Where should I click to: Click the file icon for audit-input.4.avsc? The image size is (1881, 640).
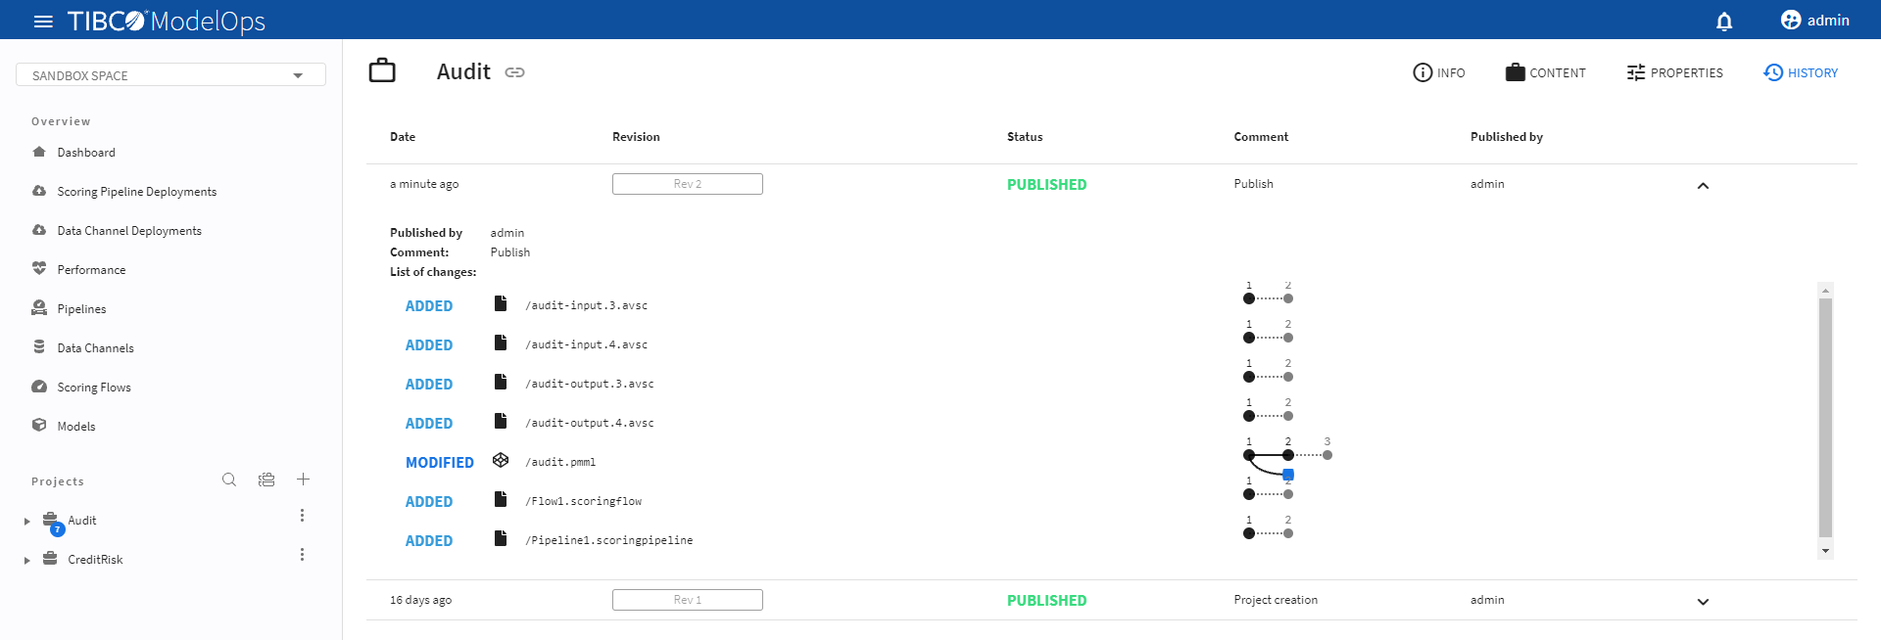point(501,343)
